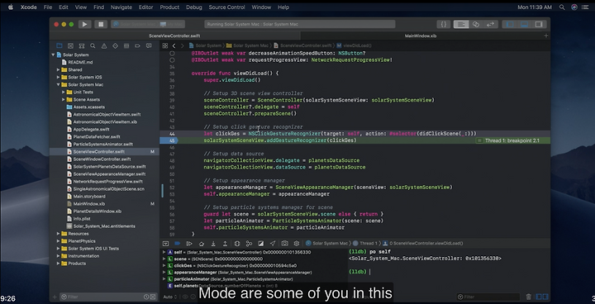Click the Step into debug button
Image resolution: width=595 pixels, height=304 pixels.
pyautogui.click(x=213, y=243)
